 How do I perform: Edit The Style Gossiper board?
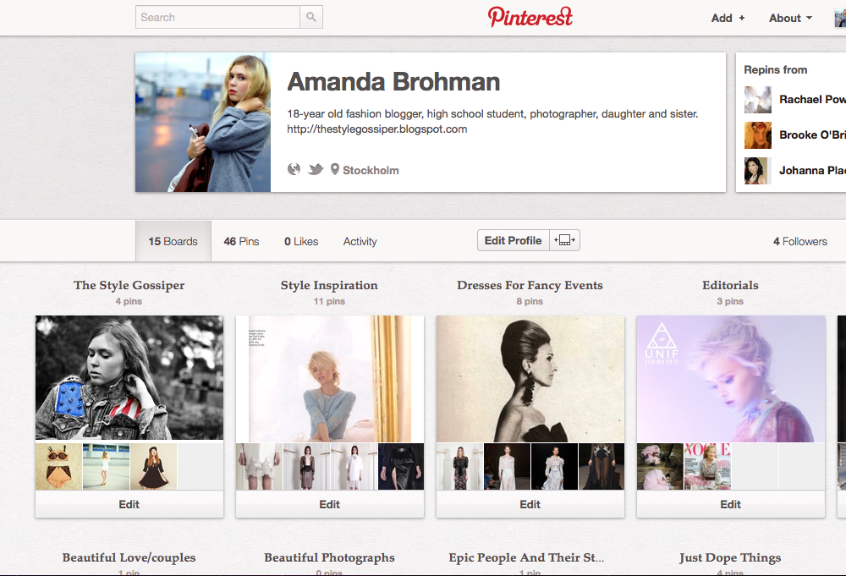(129, 504)
